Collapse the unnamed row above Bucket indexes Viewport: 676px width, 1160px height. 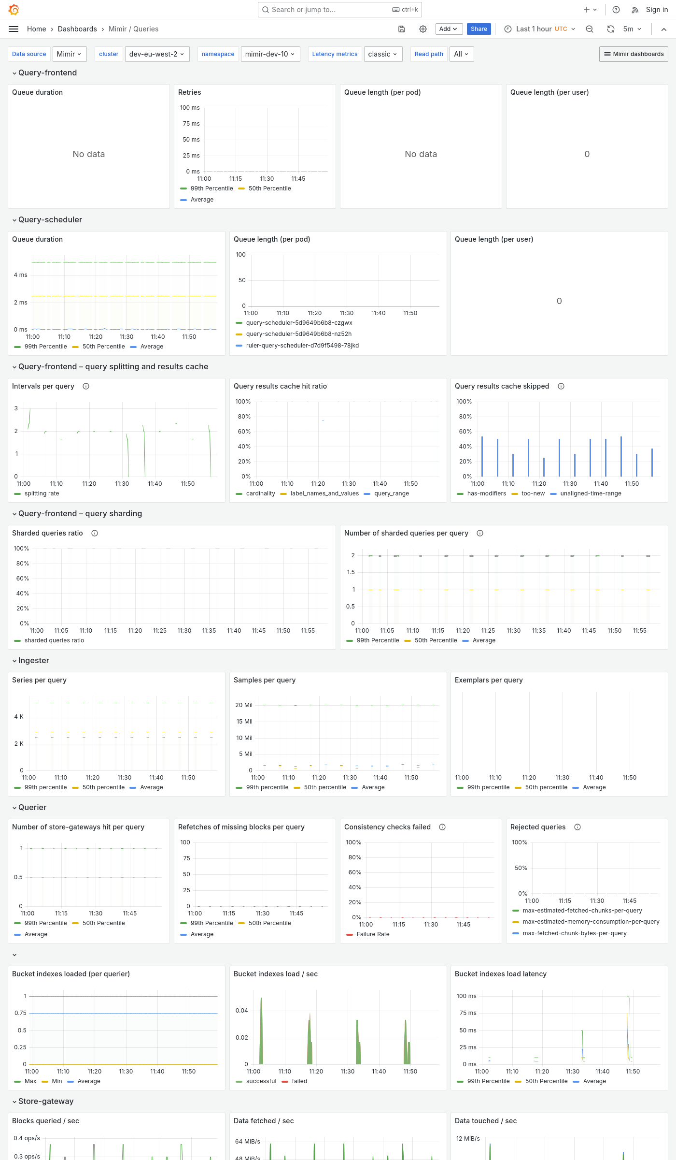point(14,955)
